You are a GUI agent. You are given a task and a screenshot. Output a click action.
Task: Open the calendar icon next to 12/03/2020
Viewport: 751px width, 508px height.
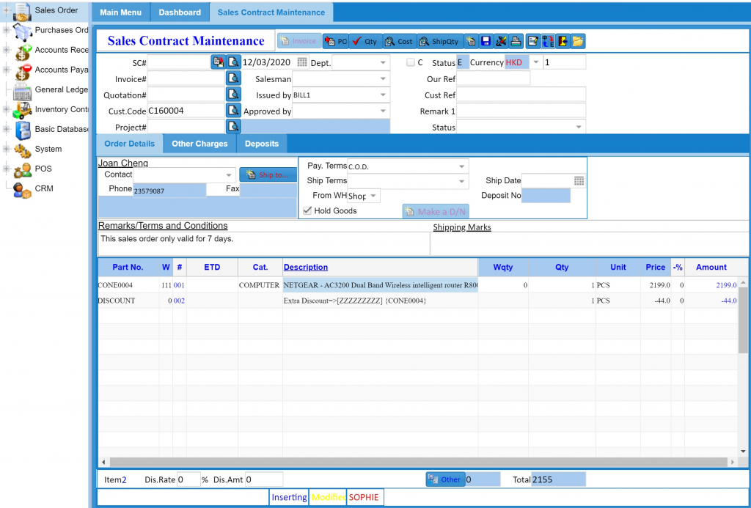(x=302, y=62)
